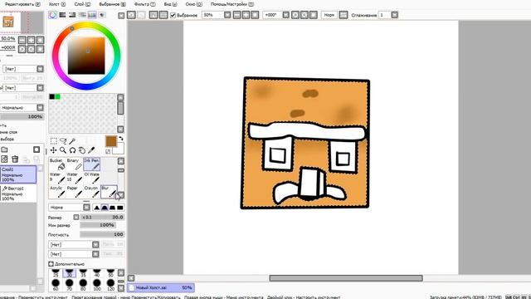Zoom out with the toolbar minus button

click(237, 15)
